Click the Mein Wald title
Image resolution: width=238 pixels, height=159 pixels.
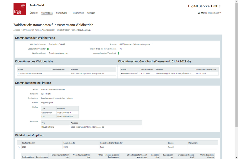(37, 5)
